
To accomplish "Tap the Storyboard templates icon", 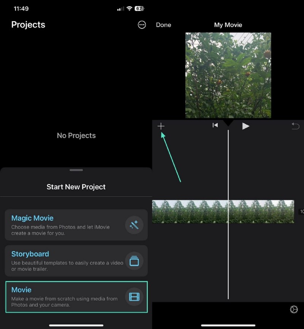I will click(x=134, y=261).
